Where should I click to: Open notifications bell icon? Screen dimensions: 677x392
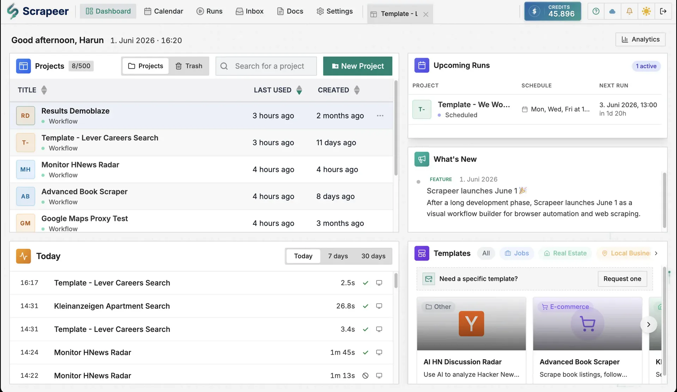(629, 11)
